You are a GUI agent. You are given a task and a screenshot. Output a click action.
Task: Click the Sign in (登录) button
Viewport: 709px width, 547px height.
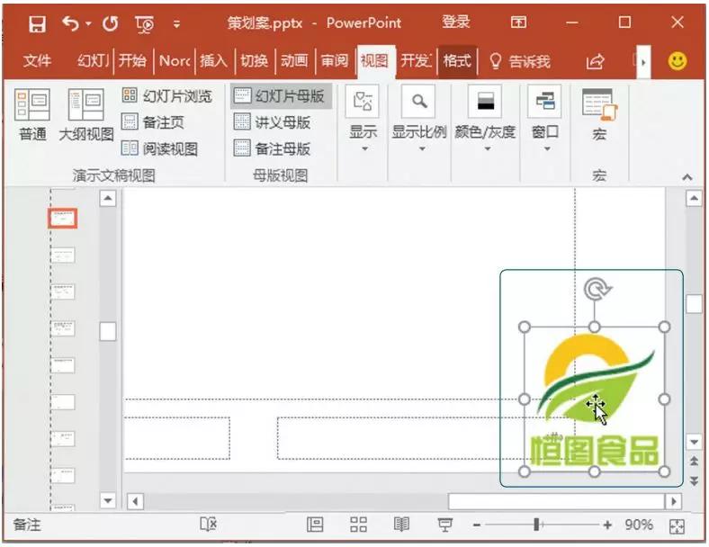click(x=455, y=22)
